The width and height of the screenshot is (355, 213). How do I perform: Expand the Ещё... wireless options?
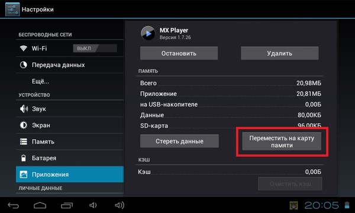[x=70, y=81]
